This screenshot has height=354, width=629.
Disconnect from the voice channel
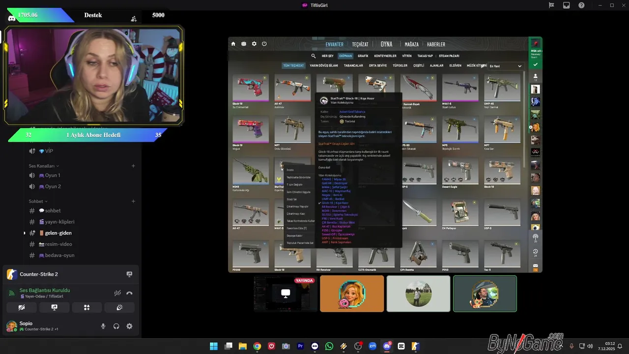pos(129,293)
